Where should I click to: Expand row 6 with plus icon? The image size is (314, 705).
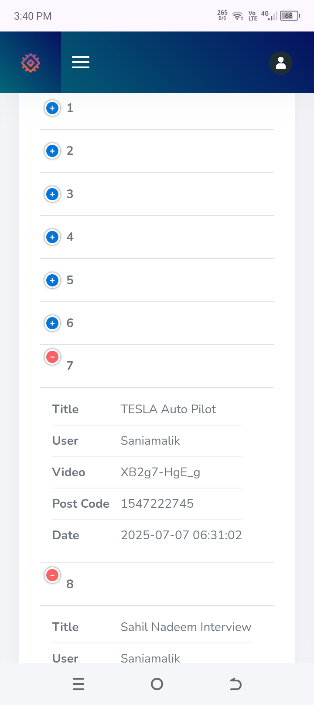52,323
